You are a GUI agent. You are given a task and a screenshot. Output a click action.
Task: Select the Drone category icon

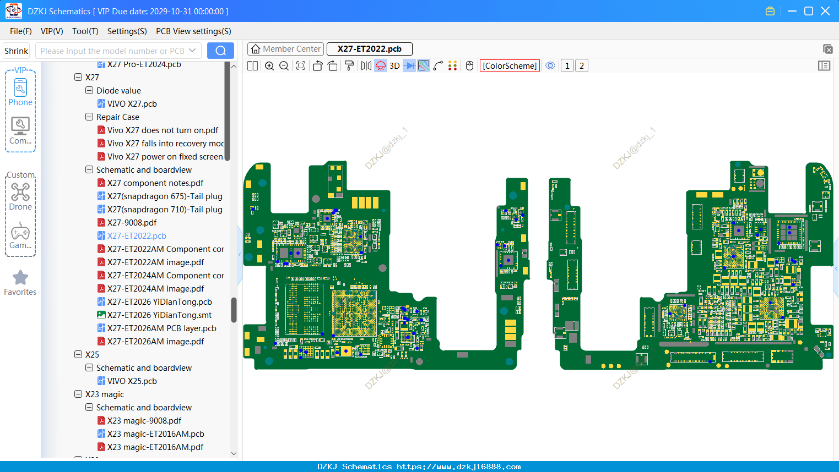[x=20, y=196]
